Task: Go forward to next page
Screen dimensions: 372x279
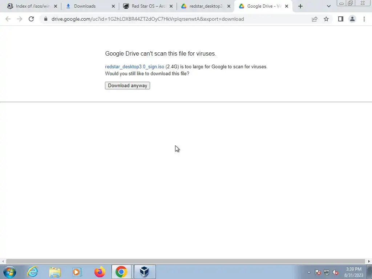Action: coord(20,19)
